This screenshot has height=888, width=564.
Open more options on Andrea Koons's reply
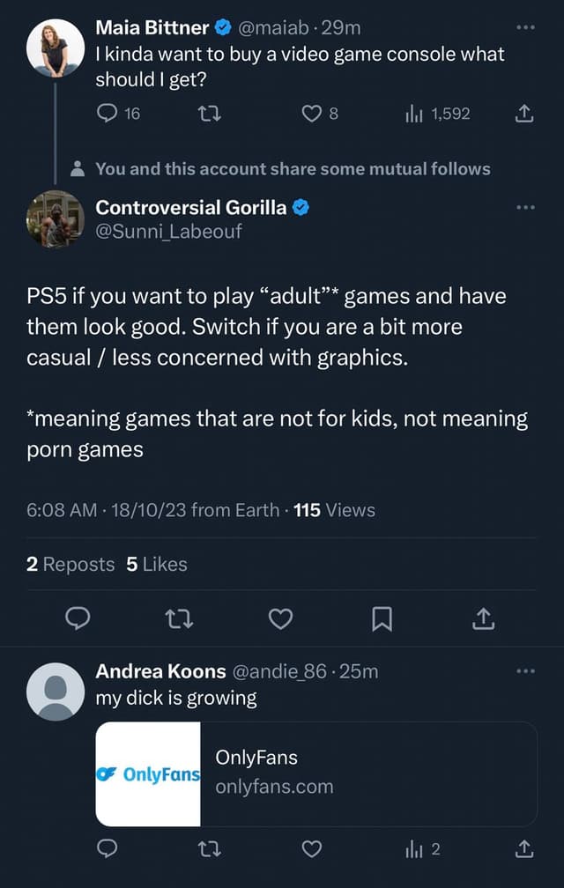point(526,670)
